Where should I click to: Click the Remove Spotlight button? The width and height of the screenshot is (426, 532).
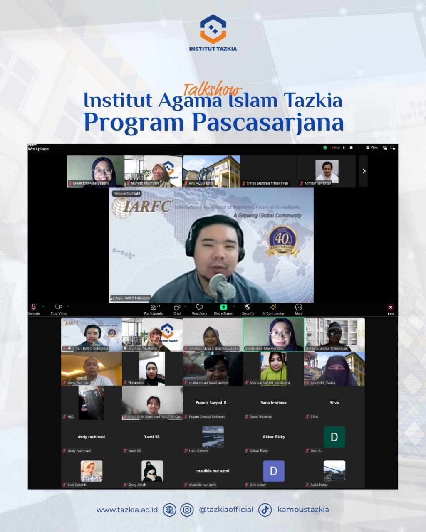click(x=127, y=193)
